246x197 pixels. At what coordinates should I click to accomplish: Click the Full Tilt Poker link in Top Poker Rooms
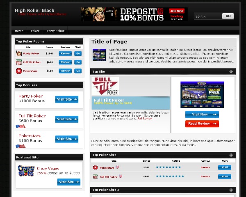pos(32,62)
